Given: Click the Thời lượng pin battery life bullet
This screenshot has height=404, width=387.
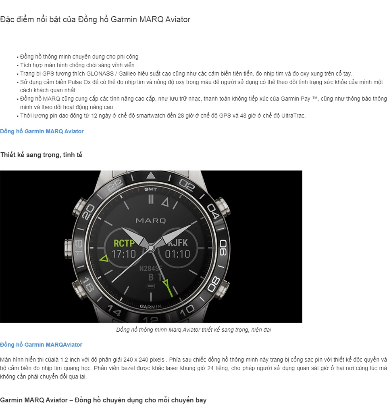Looking at the screenshot, I should pyautogui.click(x=163, y=116).
